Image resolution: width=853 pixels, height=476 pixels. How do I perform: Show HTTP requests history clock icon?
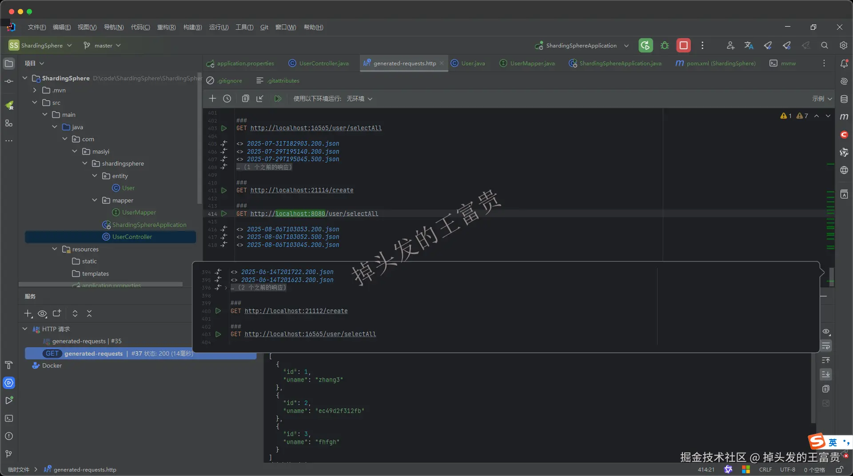click(227, 99)
